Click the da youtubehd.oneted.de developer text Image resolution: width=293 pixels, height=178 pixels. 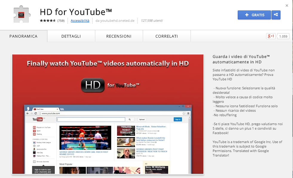pos(115,21)
